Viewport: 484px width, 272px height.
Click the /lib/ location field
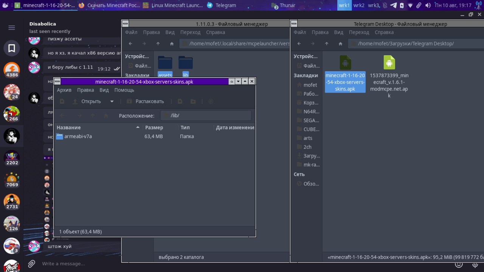pos(206,115)
